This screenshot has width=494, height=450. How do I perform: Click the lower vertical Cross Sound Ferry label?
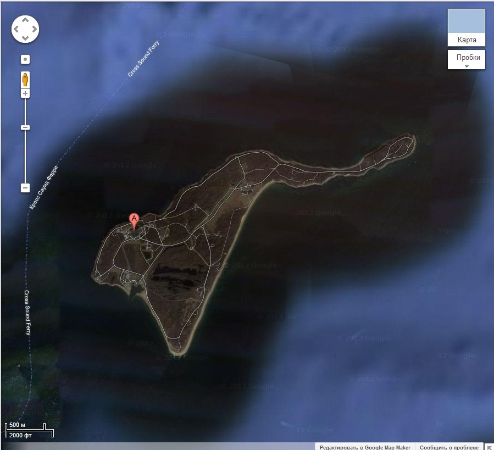click(27, 313)
